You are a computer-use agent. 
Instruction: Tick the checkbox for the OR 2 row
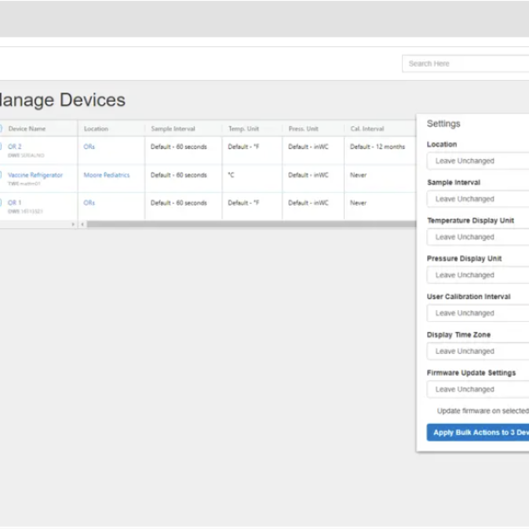point(1,147)
